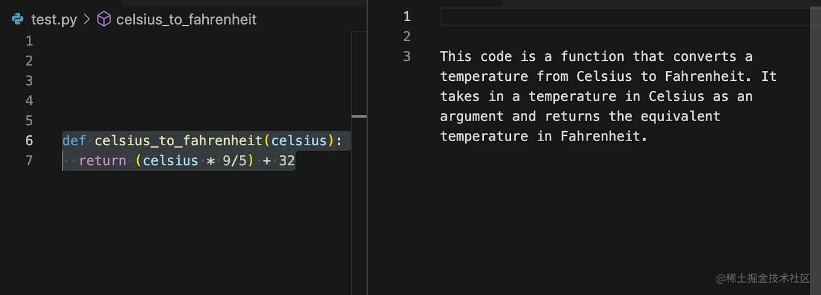Click the def keyword on line 6
Screen dimensions: 821x295
(x=74, y=140)
